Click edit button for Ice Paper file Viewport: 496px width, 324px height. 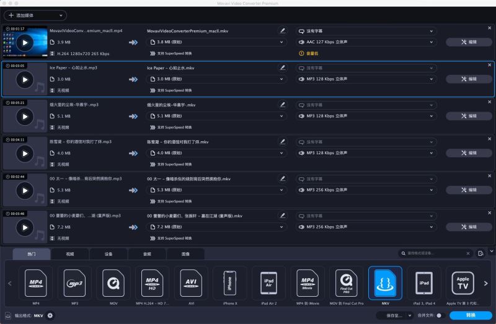tap(469, 79)
